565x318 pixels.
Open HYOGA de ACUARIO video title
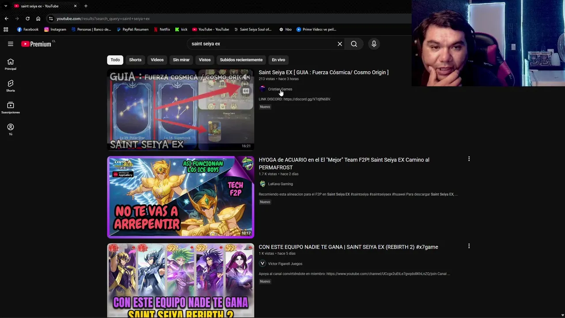point(344,163)
